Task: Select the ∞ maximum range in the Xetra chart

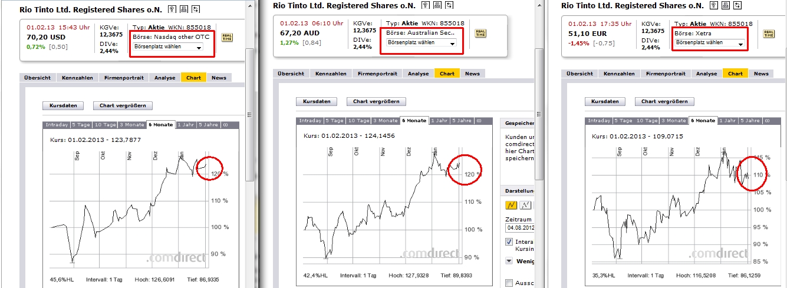Action: coord(766,121)
